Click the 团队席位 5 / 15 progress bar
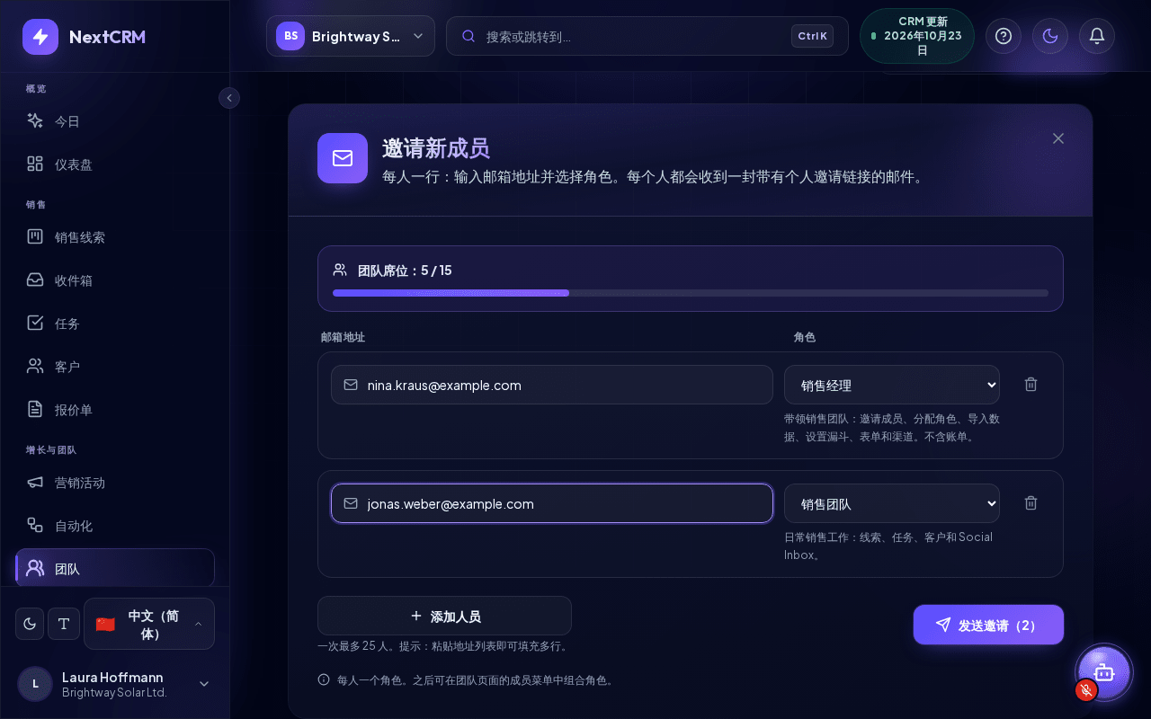Viewport: 1151px width, 719px height. (691, 293)
